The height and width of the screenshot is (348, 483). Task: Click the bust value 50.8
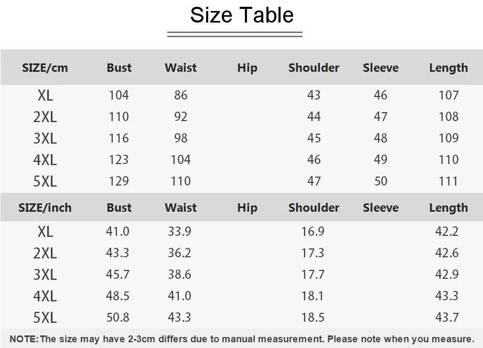coord(117,317)
